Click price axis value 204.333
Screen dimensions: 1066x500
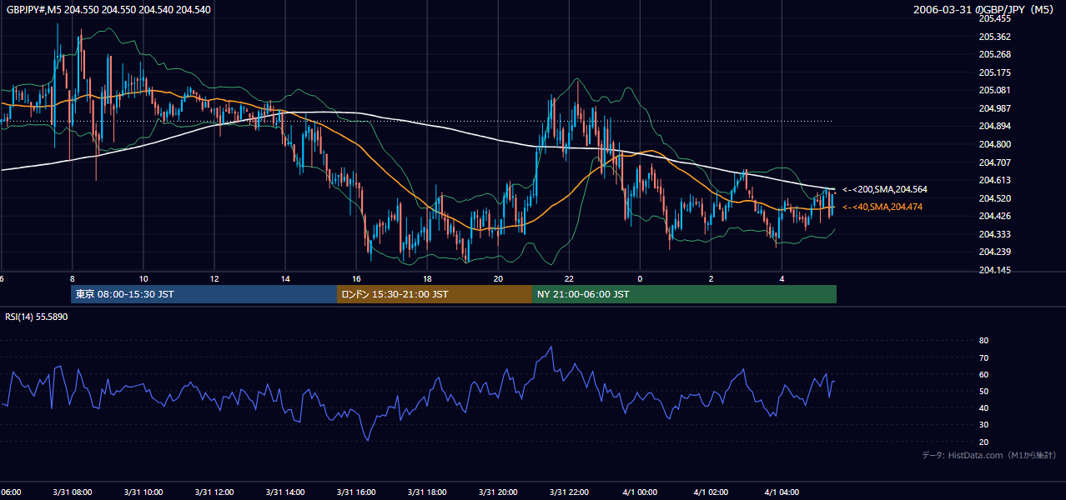[994, 234]
